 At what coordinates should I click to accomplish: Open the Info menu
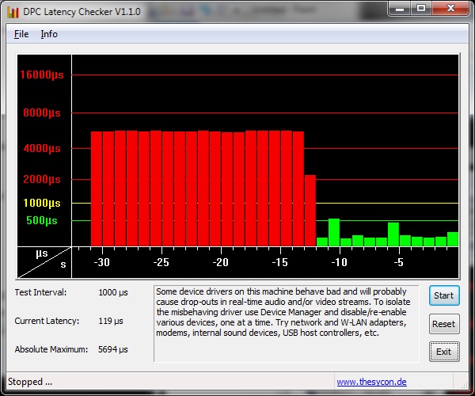(49, 34)
